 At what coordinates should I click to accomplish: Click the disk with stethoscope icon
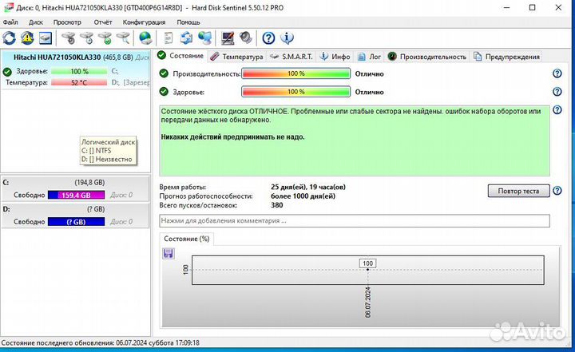coord(68,38)
